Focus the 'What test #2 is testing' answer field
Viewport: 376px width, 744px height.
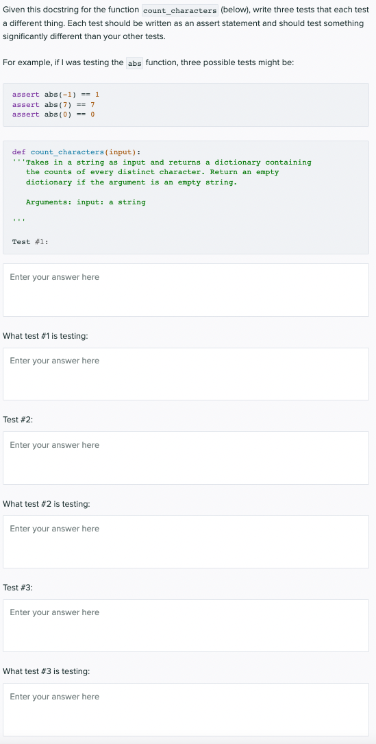tap(186, 542)
